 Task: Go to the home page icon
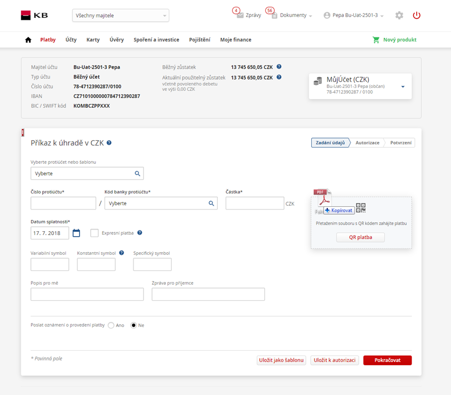pos(28,40)
